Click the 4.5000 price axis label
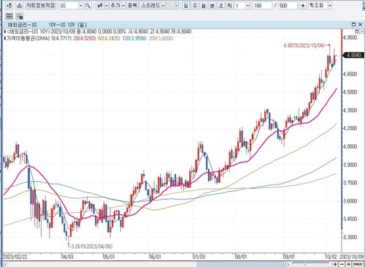 click(x=350, y=92)
